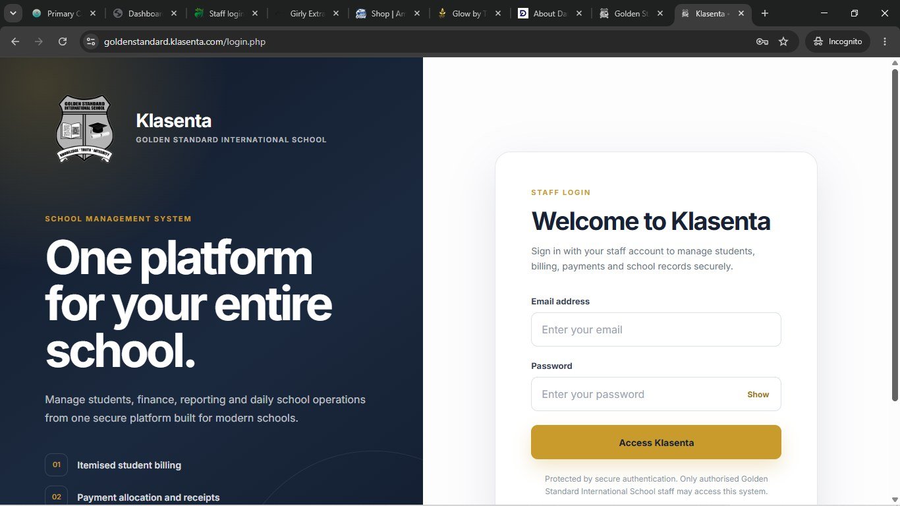Click the Golden Standard school crest logo
The height and width of the screenshot is (506, 900).
click(x=84, y=128)
